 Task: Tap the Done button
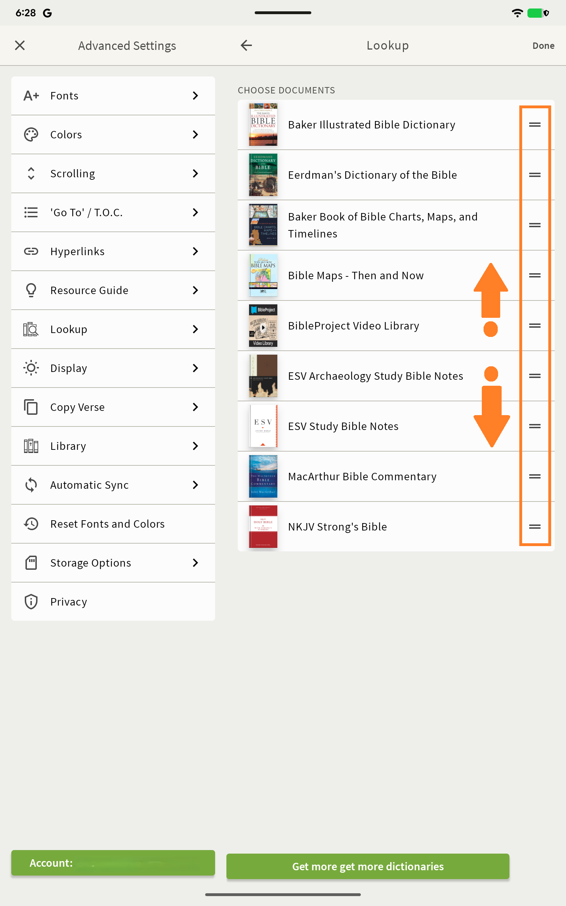click(x=543, y=46)
